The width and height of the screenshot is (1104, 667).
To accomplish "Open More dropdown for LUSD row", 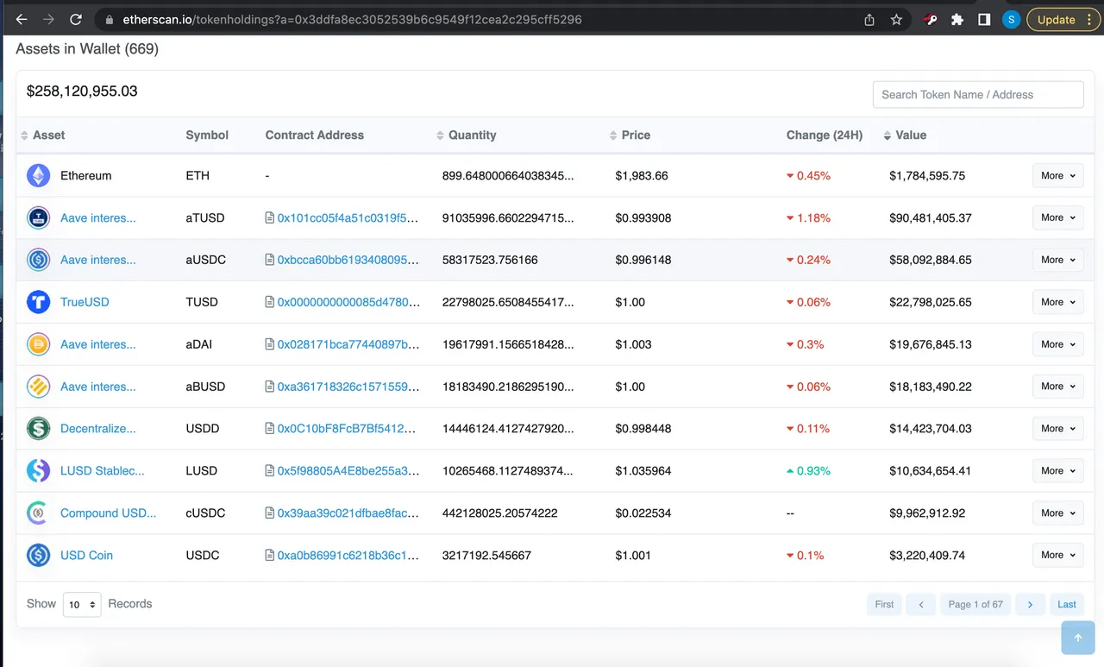I will click(x=1057, y=471).
